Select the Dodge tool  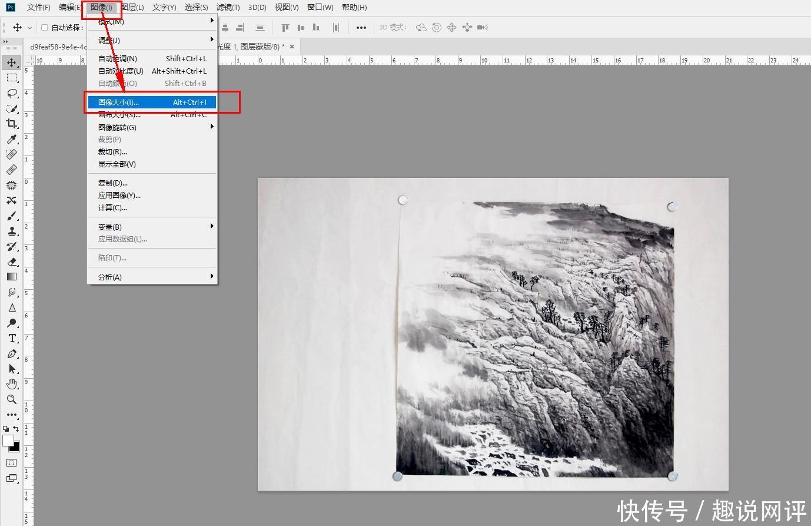tap(11, 323)
